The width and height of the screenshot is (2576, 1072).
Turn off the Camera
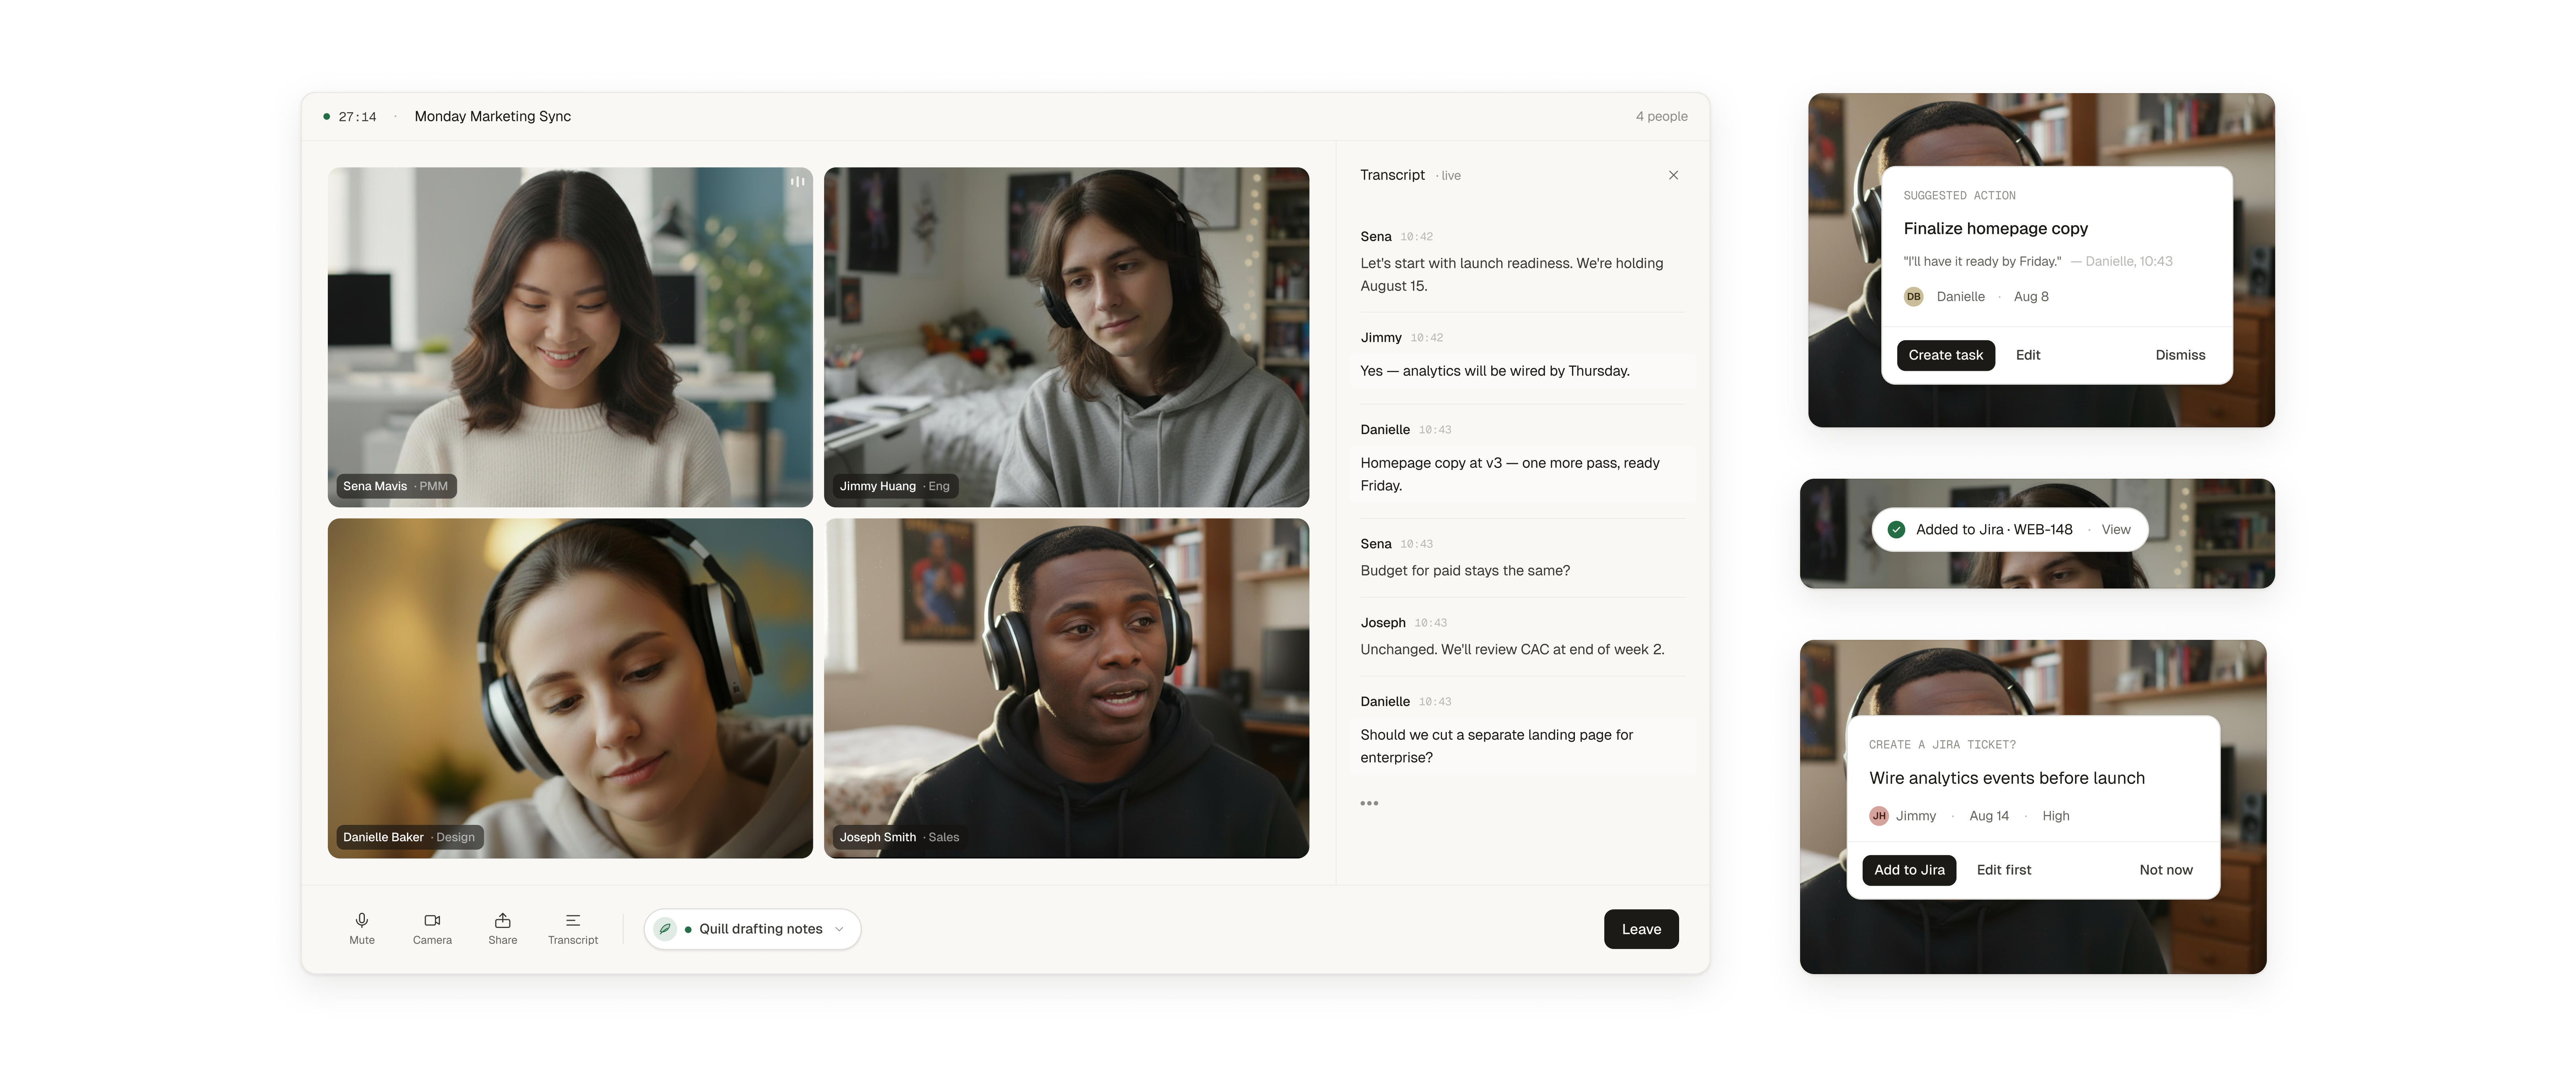(432, 928)
